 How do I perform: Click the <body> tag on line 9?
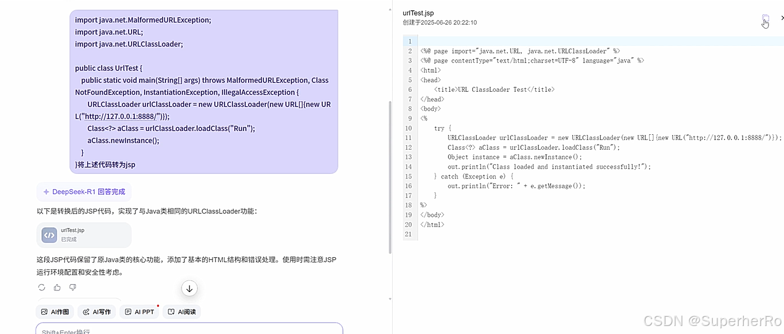coord(431,109)
